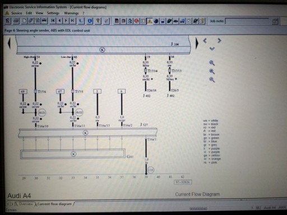Click the yellow question document icon beside Job note
This screenshot has height=215, width=287.
(x=202, y=21)
